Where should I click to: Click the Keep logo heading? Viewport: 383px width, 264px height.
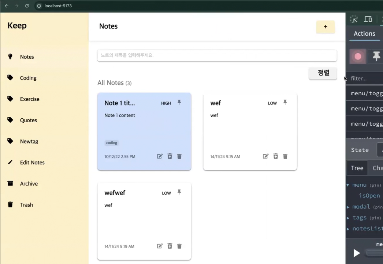17,26
